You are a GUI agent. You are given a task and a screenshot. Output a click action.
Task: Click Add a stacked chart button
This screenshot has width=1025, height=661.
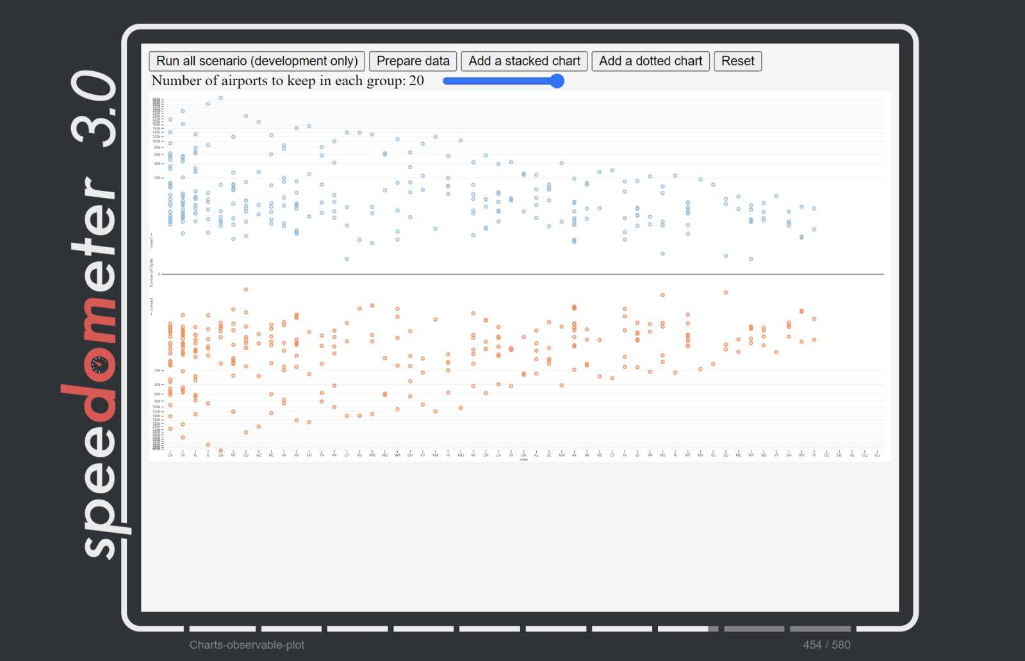(x=524, y=61)
